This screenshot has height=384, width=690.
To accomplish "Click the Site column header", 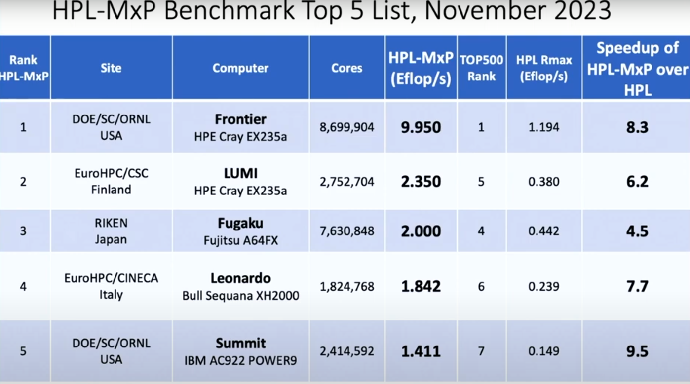I will pos(111,68).
